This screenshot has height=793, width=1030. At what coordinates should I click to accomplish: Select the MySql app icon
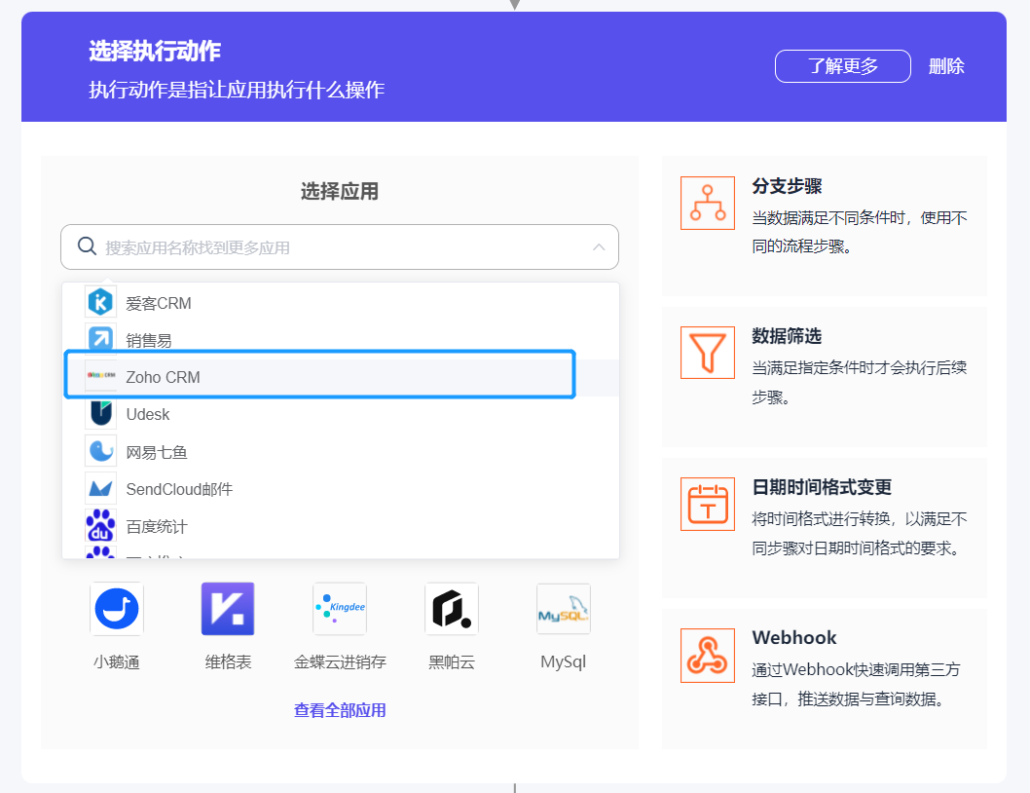click(x=563, y=609)
